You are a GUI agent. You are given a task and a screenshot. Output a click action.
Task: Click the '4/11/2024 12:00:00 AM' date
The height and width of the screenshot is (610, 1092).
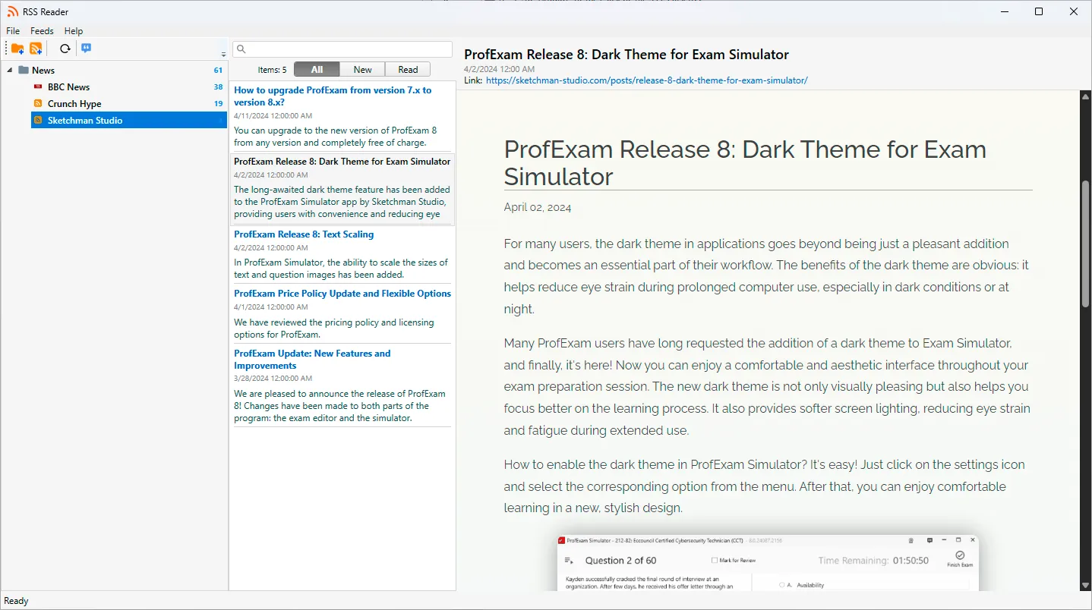(x=273, y=116)
